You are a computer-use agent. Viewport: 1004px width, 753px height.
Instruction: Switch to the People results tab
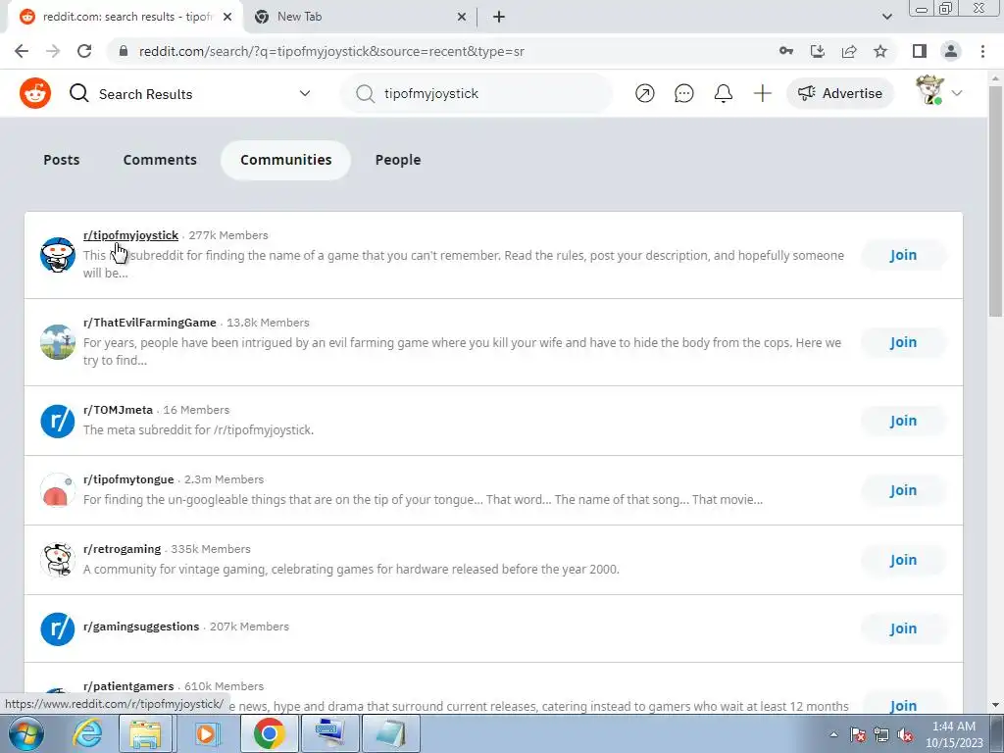click(x=398, y=160)
